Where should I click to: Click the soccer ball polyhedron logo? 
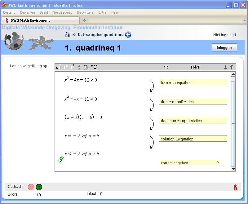coord(14,41)
